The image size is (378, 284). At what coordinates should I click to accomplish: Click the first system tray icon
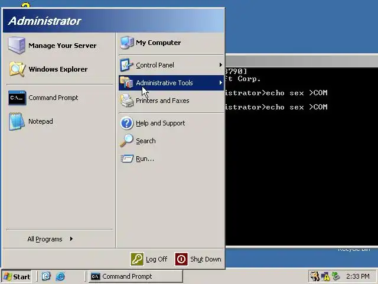tap(315, 276)
